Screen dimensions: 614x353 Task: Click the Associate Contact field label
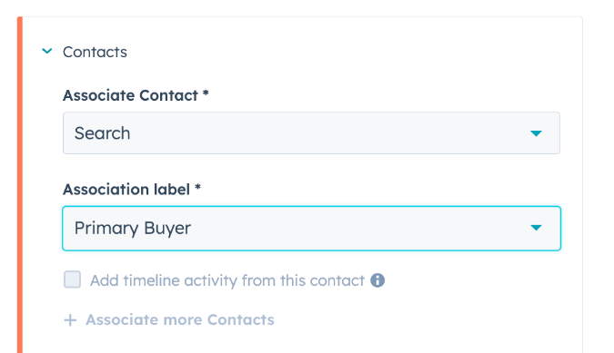[x=130, y=95]
